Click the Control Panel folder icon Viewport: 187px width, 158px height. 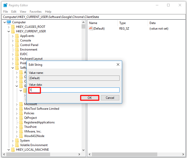[x=17, y=45]
